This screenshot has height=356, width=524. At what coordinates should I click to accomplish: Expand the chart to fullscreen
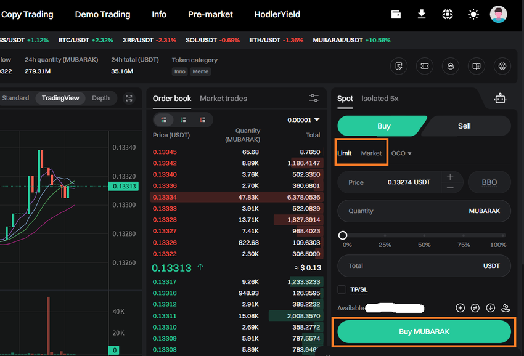tap(129, 99)
